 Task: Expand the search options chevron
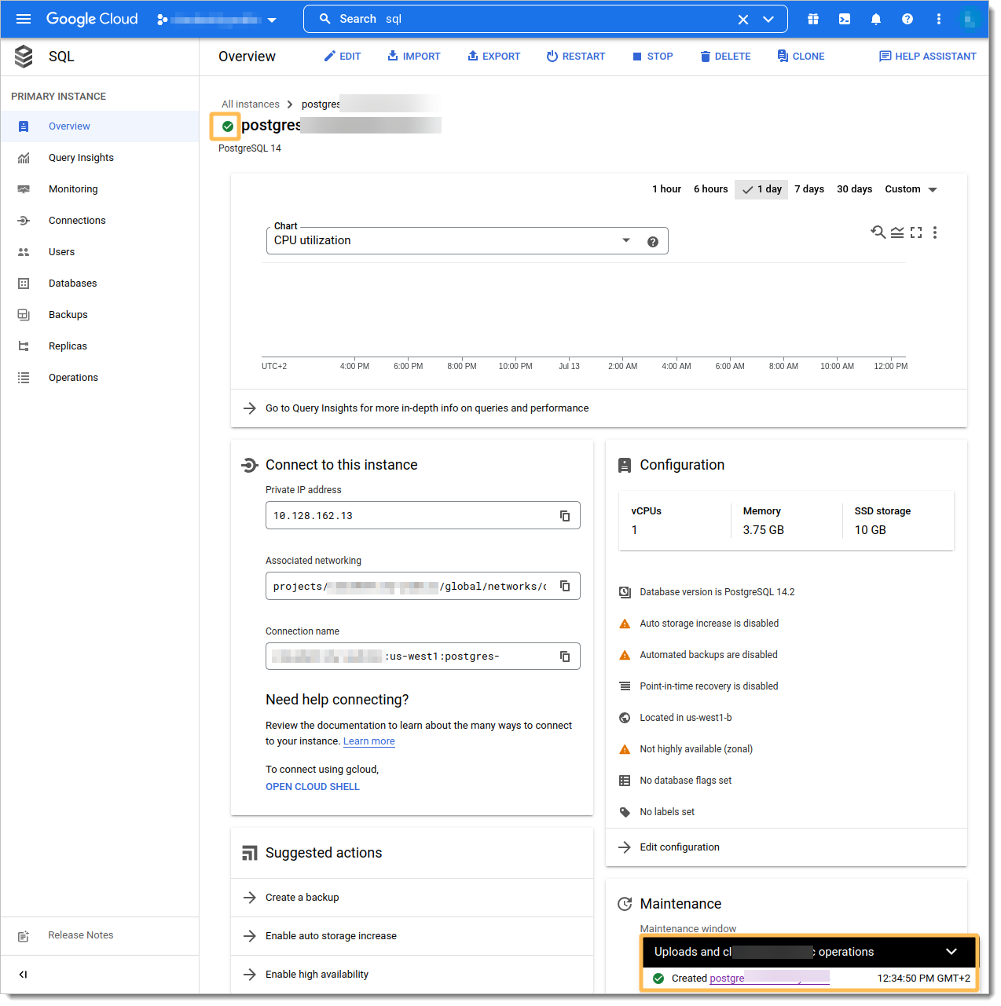[768, 20]
